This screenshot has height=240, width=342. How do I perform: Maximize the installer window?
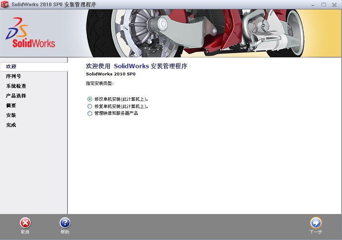tap(324, 5)
